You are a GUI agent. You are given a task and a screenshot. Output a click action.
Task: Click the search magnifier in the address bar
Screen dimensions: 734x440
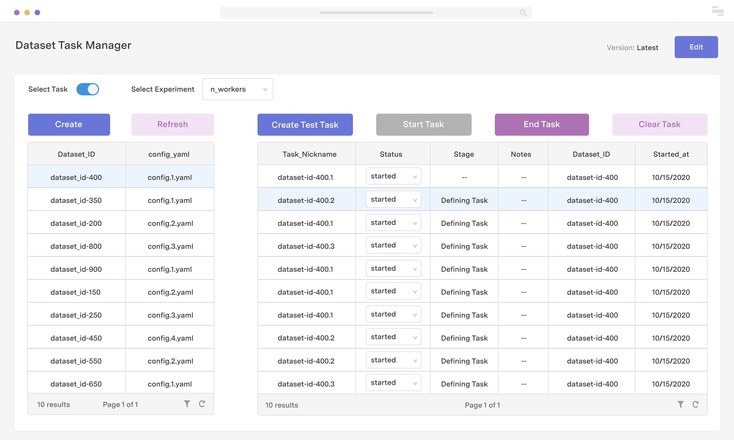(x=523, y=13)
